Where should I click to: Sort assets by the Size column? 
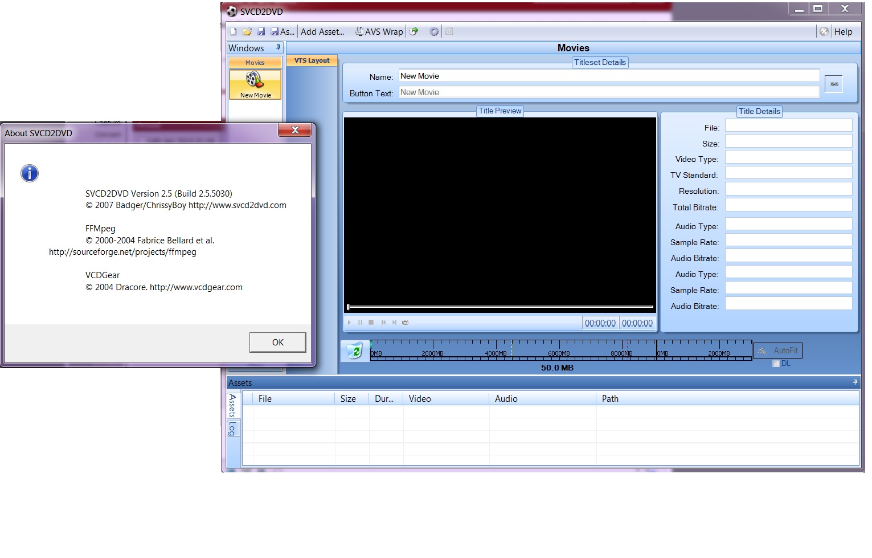pyautogui.click(x=352, y=399)
